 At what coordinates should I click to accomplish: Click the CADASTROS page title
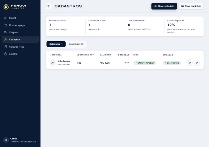coord(68,6)
